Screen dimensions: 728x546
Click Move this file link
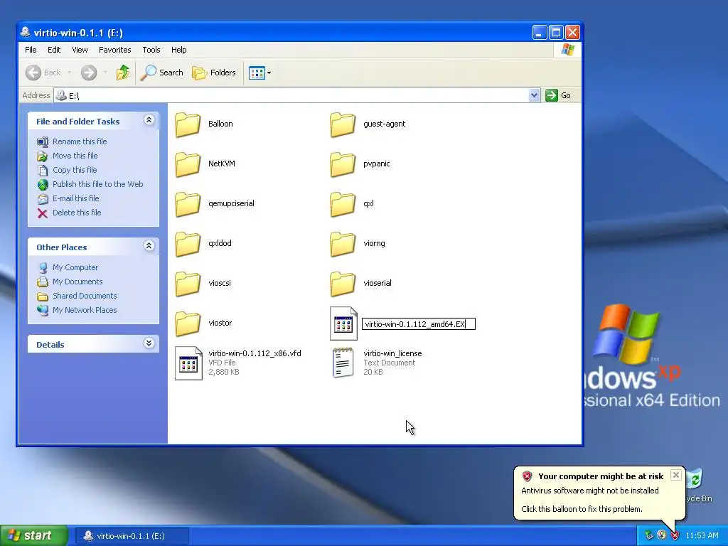click(x=75, y=156)
